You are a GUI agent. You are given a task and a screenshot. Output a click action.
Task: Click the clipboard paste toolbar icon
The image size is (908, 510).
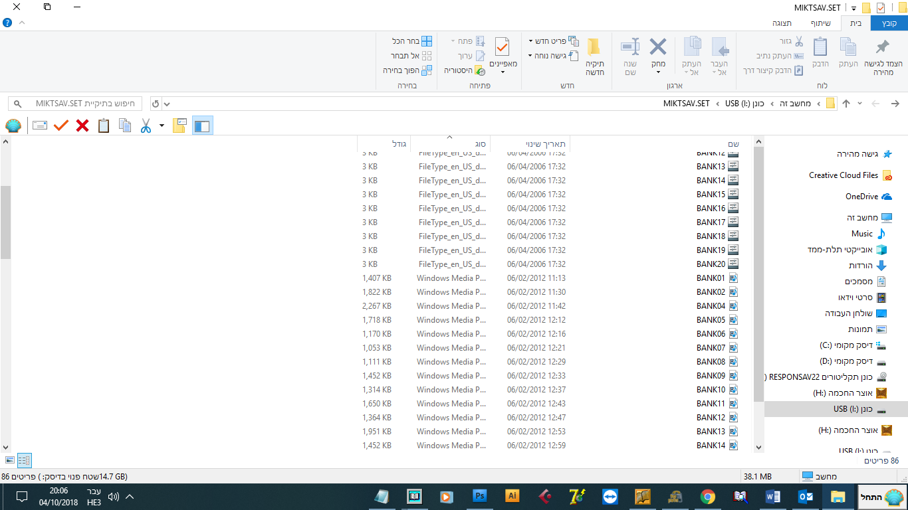[104, 126]
